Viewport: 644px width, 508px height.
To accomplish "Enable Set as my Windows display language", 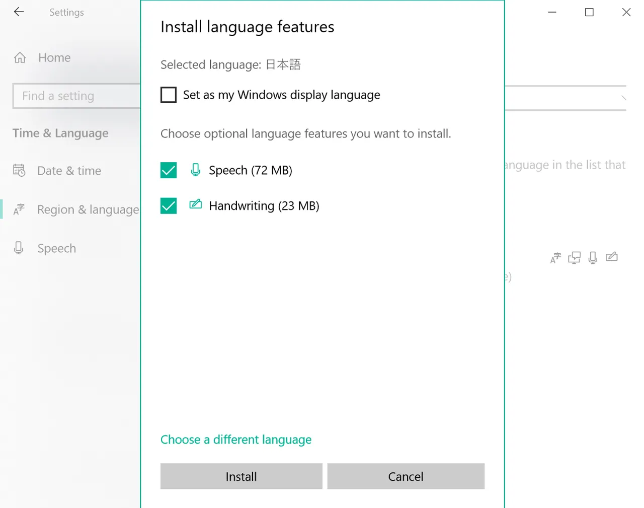I will (x=168, y=95).
